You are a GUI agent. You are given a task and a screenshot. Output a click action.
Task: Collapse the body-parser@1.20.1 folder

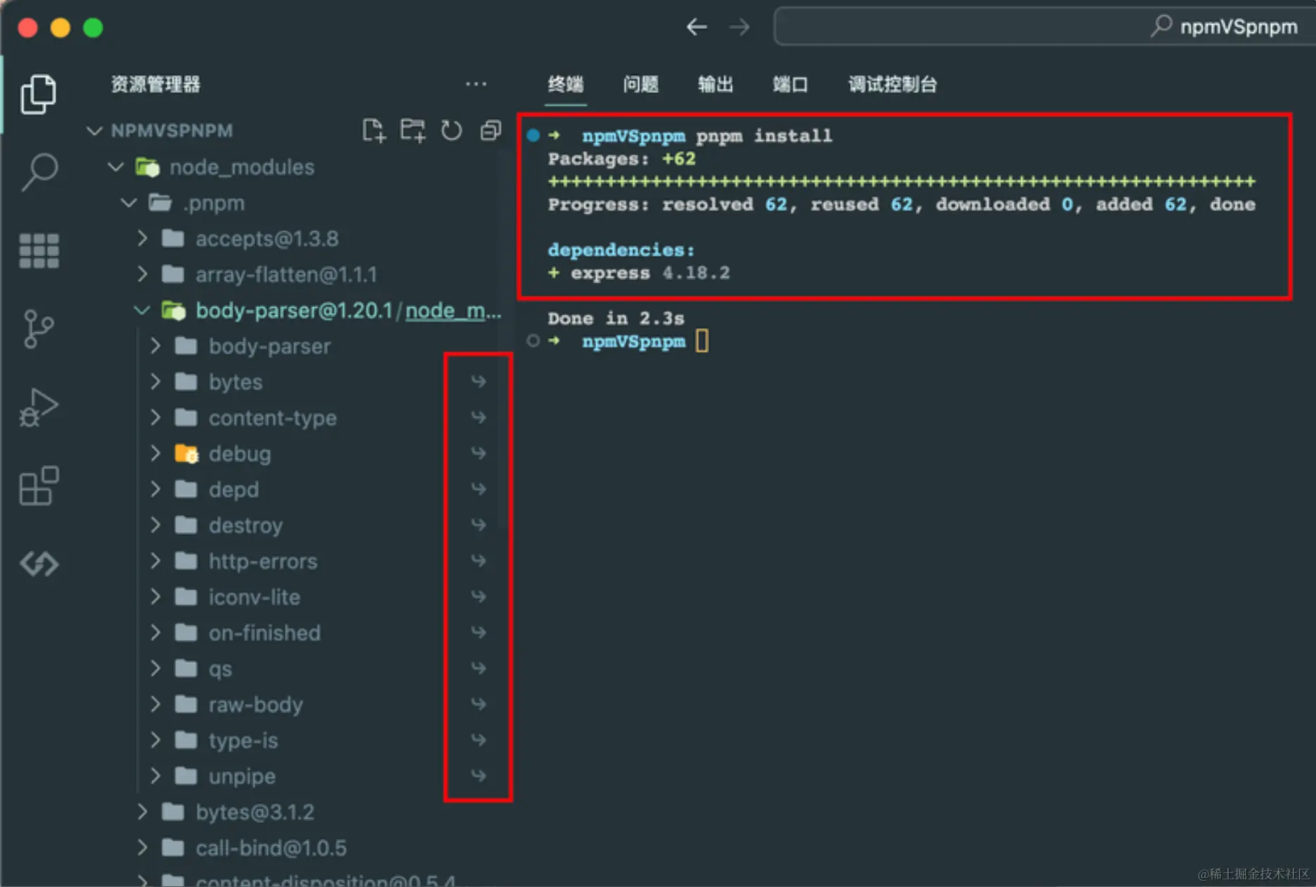142,310
